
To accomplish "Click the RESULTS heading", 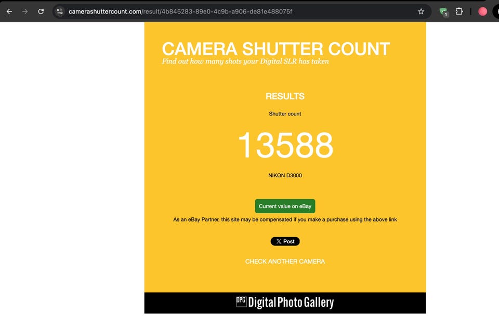I will (x=285, y=96).
